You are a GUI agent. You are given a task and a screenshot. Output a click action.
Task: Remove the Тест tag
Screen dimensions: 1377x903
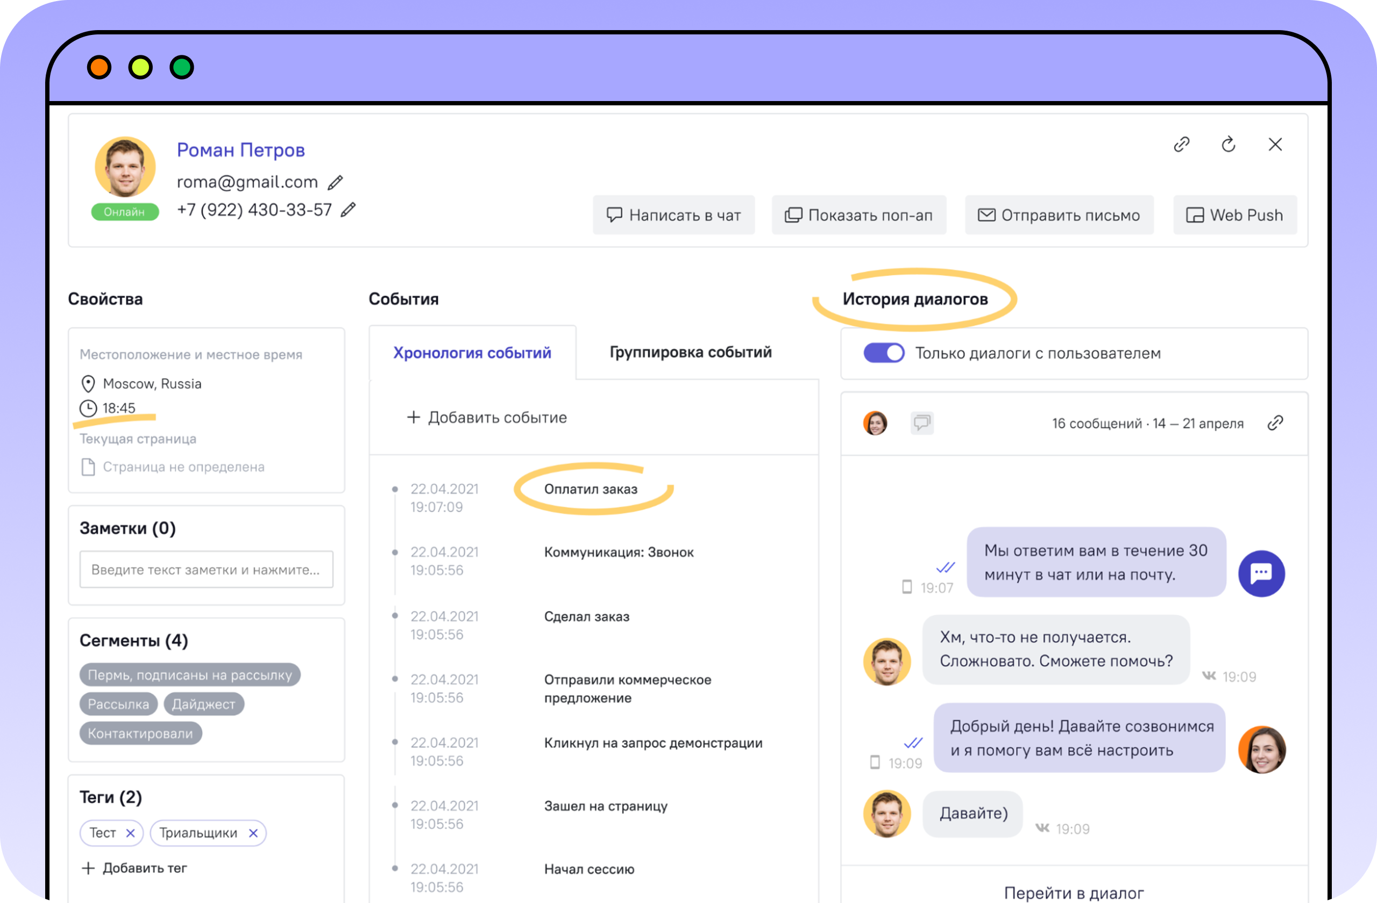point(130,833)
